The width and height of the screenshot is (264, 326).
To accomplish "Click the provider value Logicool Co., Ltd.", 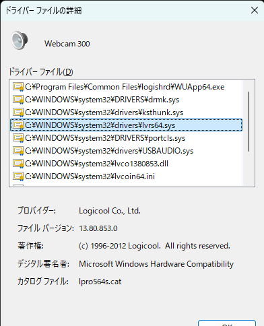I will click(110, 211).
